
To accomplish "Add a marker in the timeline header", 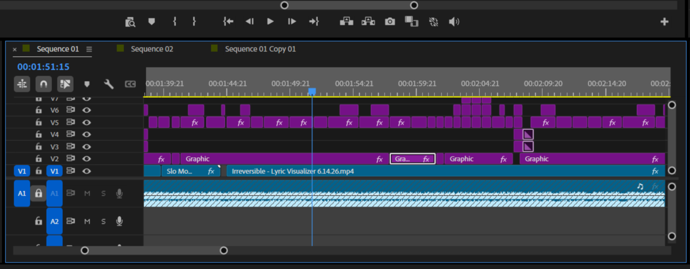I will coord(87,84).
